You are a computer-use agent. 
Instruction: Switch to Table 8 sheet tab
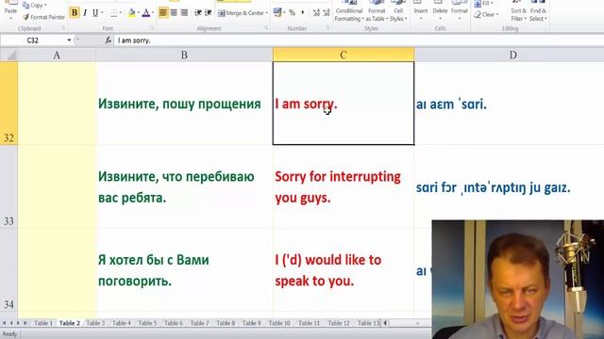(x=226, y=323)
